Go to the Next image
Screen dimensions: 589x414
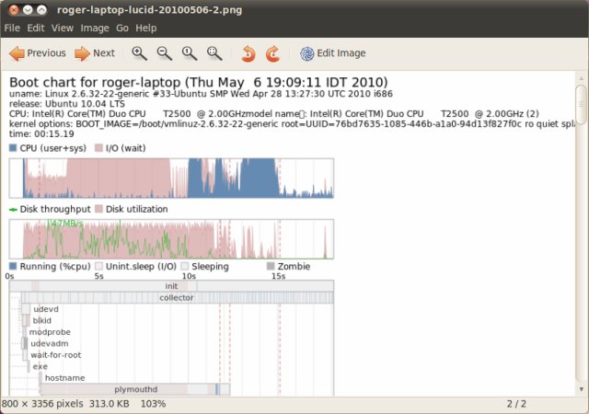tap(95, 53)
